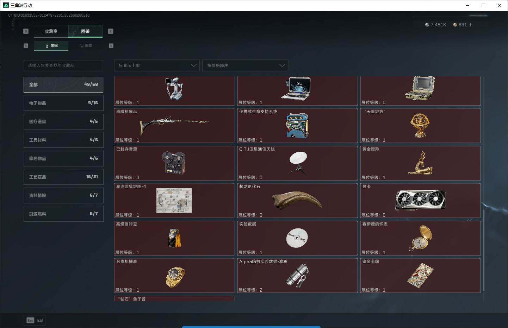Select the 电子物品 category
Viewport: 508px width, 328px height.
tap(63, 103)
